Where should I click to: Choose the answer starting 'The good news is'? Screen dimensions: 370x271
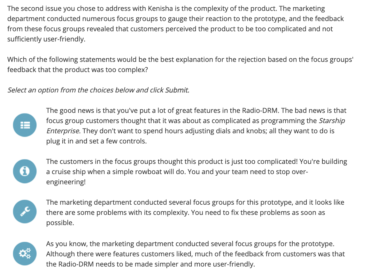pos(196,126)
